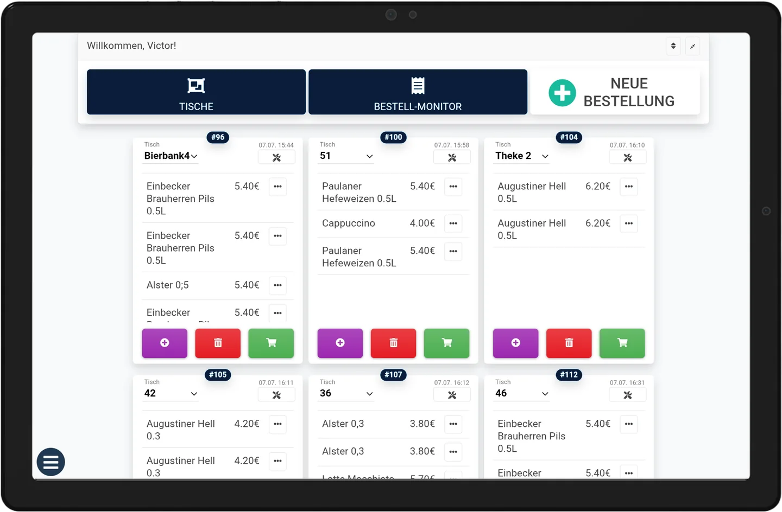Click the cutlery icon on order #112
782x512 pixels.
point(628,395)
